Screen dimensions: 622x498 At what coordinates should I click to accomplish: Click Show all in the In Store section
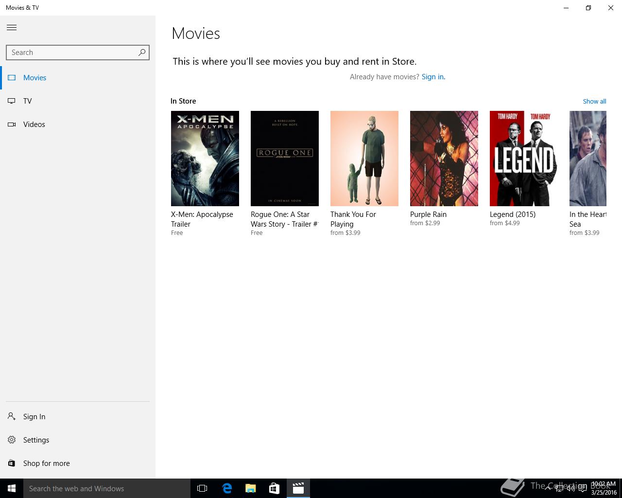[594, 102]
